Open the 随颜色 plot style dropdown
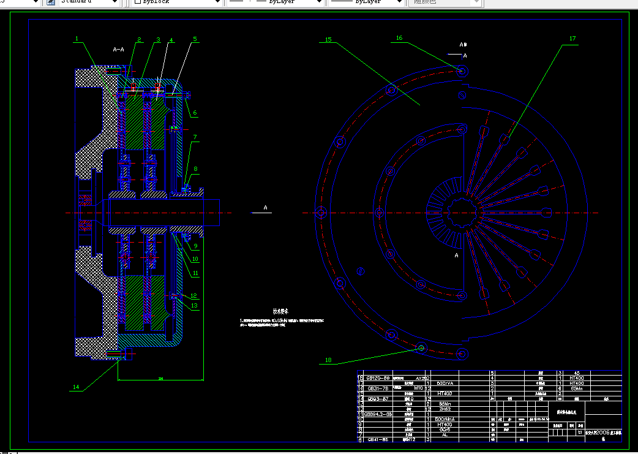638x454 pixels. pos(446,2)
